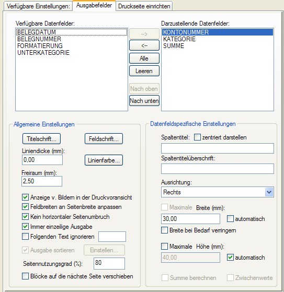The width and height of the screenshot is (284, 292).
Task: Toggle the Ausgabe sortieren checkbox
Action: tap(25, 250)
